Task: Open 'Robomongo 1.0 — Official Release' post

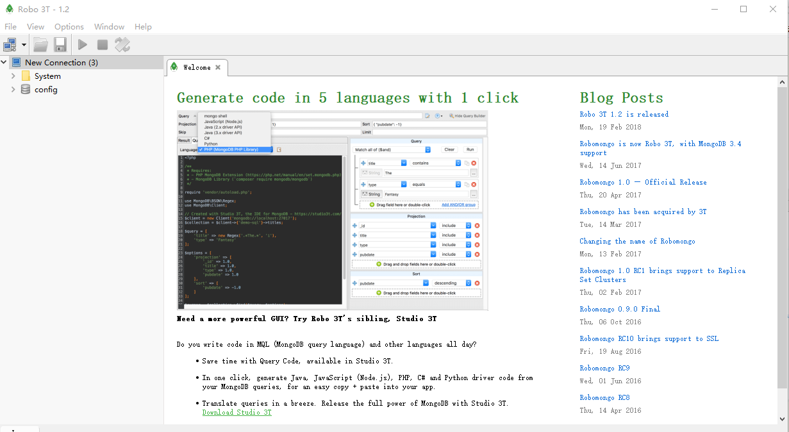Action: (643, 182)
